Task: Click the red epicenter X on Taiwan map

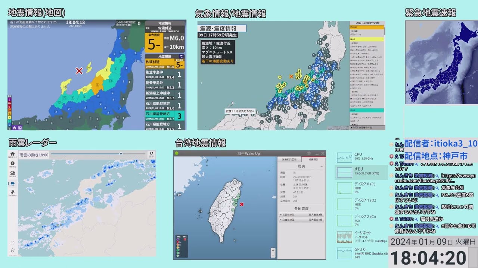Action: (x=242, y=204)
